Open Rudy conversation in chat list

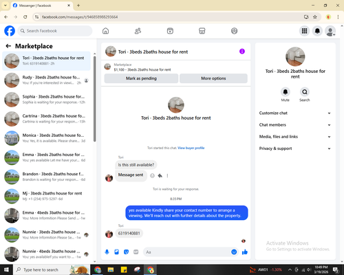[x=46, y=80]
